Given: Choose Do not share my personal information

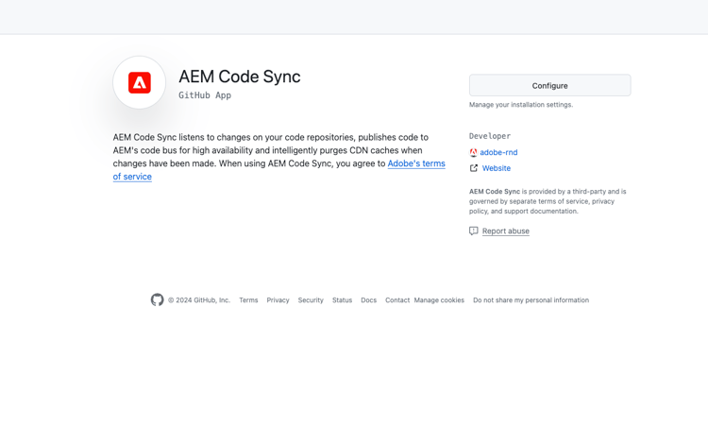Looking at the screenshot, I should click(x=531, y=300).
